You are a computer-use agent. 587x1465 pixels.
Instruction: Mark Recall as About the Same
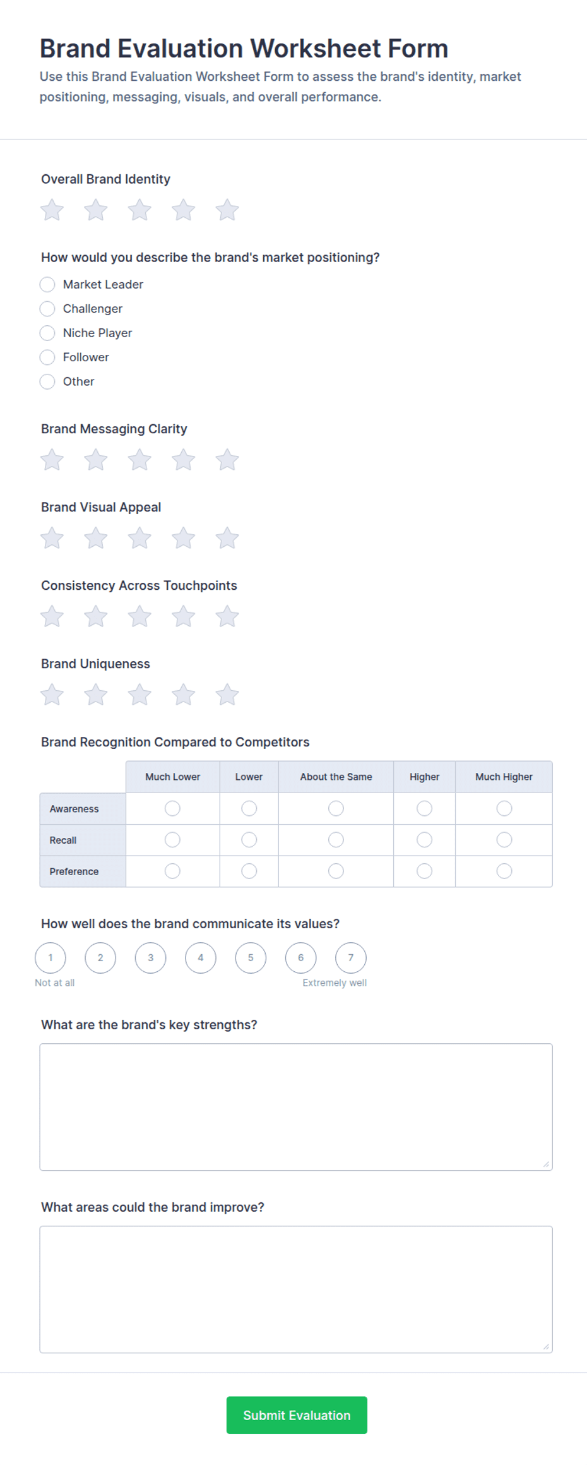click(336, 840)
